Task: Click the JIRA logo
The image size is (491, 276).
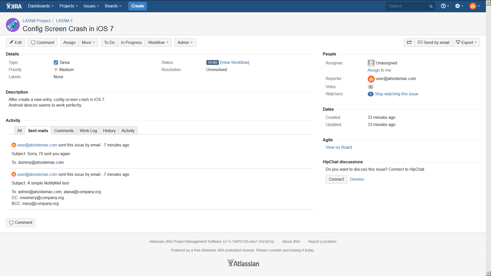Action: pyautogui.click(x=14, y=6)
